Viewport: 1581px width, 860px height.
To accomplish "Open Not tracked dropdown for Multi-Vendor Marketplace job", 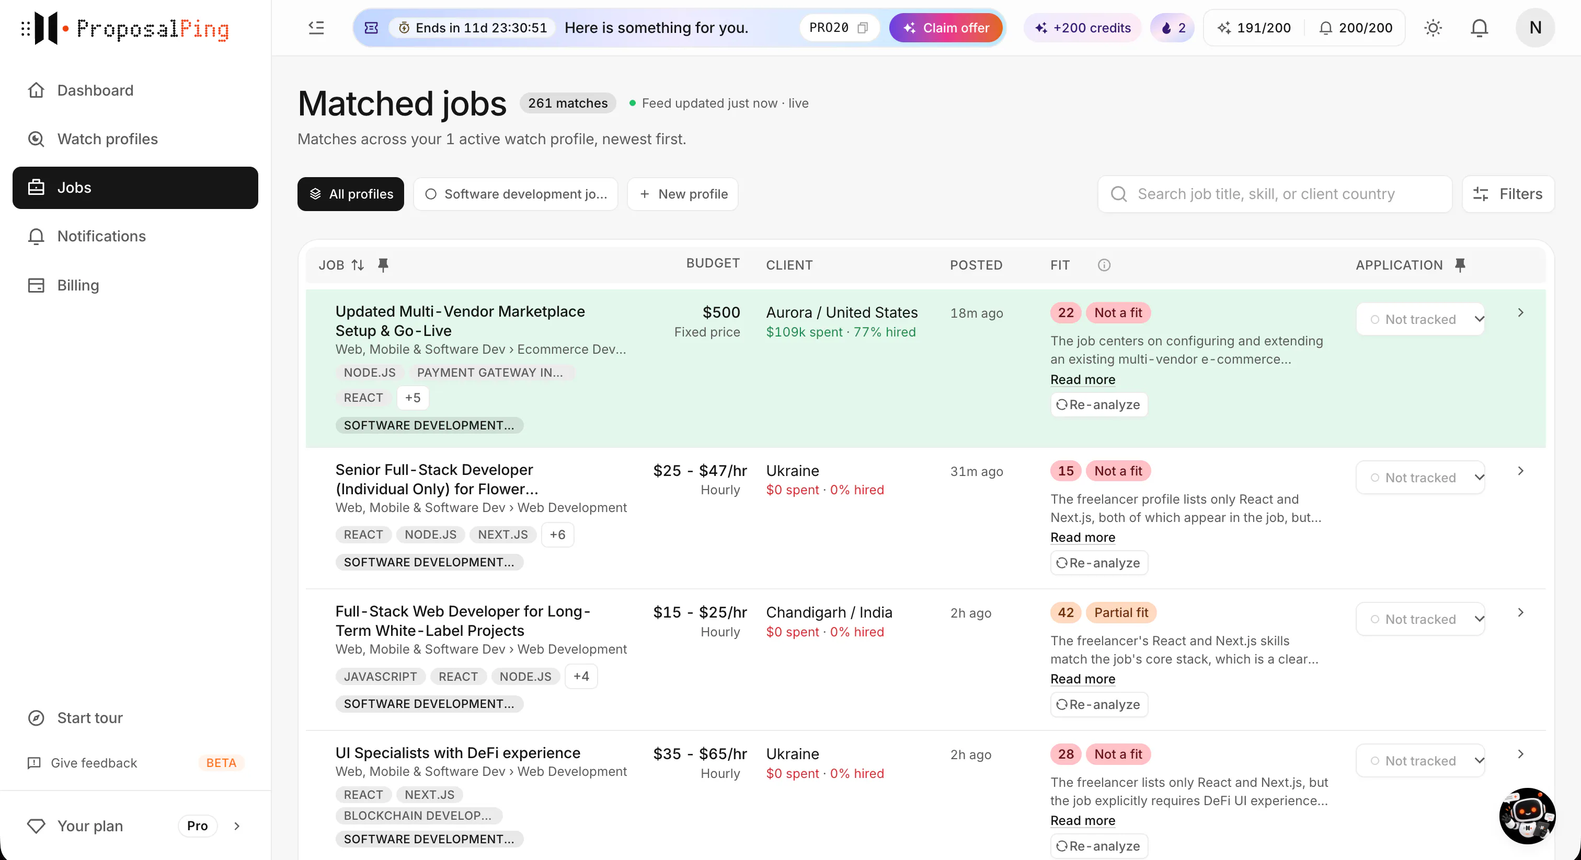I will pyautogui.click(x=1420, y=319).
